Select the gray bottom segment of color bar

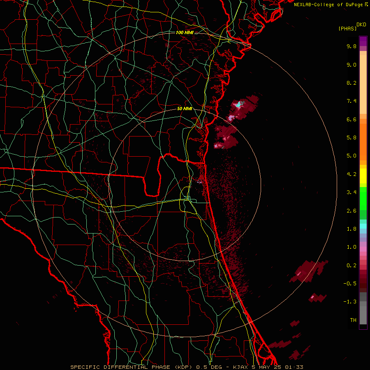pyautogui.click(x=363, y=315)
